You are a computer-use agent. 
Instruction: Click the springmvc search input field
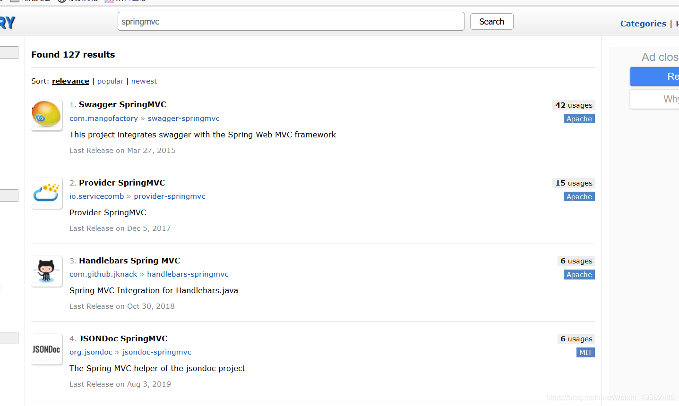tap(291, 21)
